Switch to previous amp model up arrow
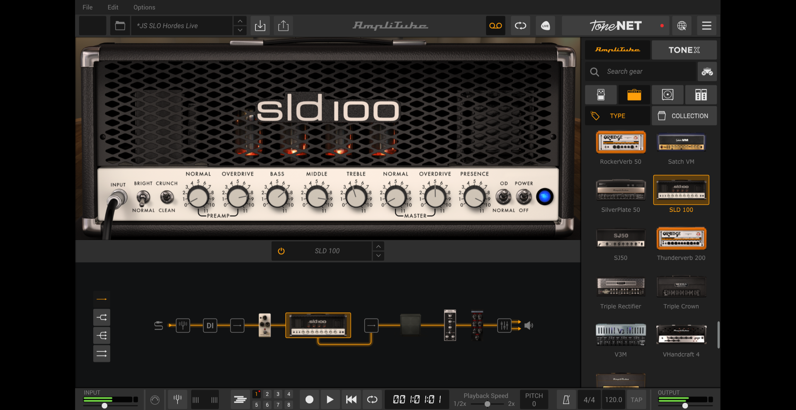This screenshot has height=410, width=796. [x=378, y=247]
